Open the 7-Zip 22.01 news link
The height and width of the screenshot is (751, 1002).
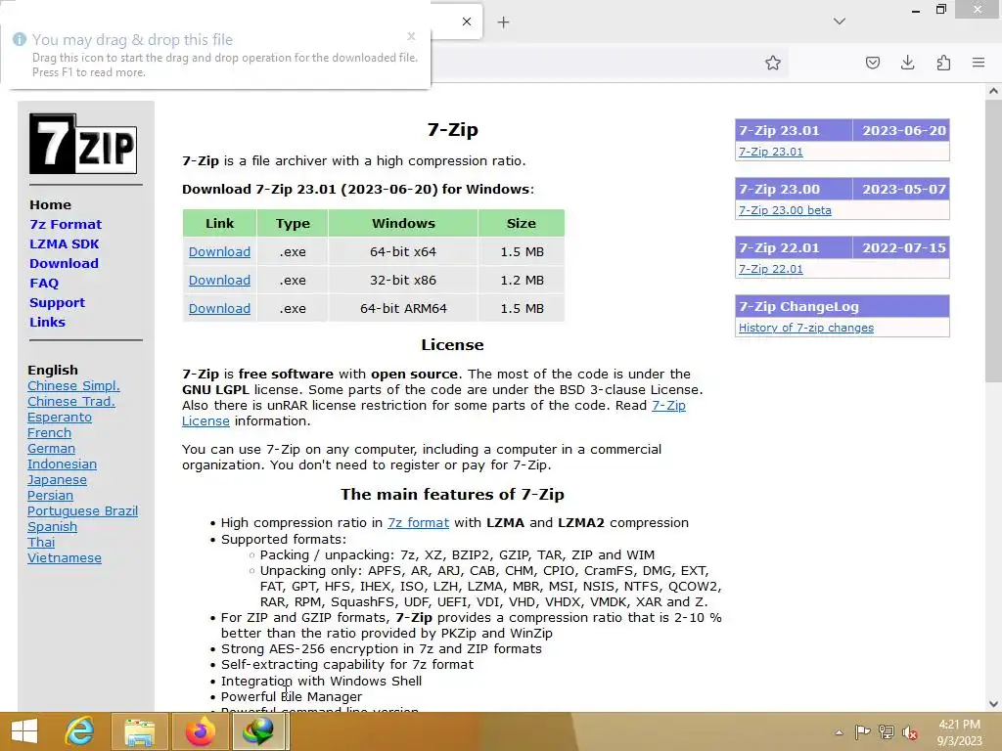(771, 269)
